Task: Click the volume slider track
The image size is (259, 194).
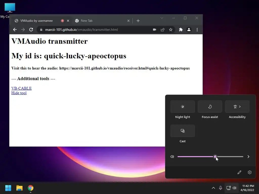Action: pyautogui.click(x=210, y=157)
